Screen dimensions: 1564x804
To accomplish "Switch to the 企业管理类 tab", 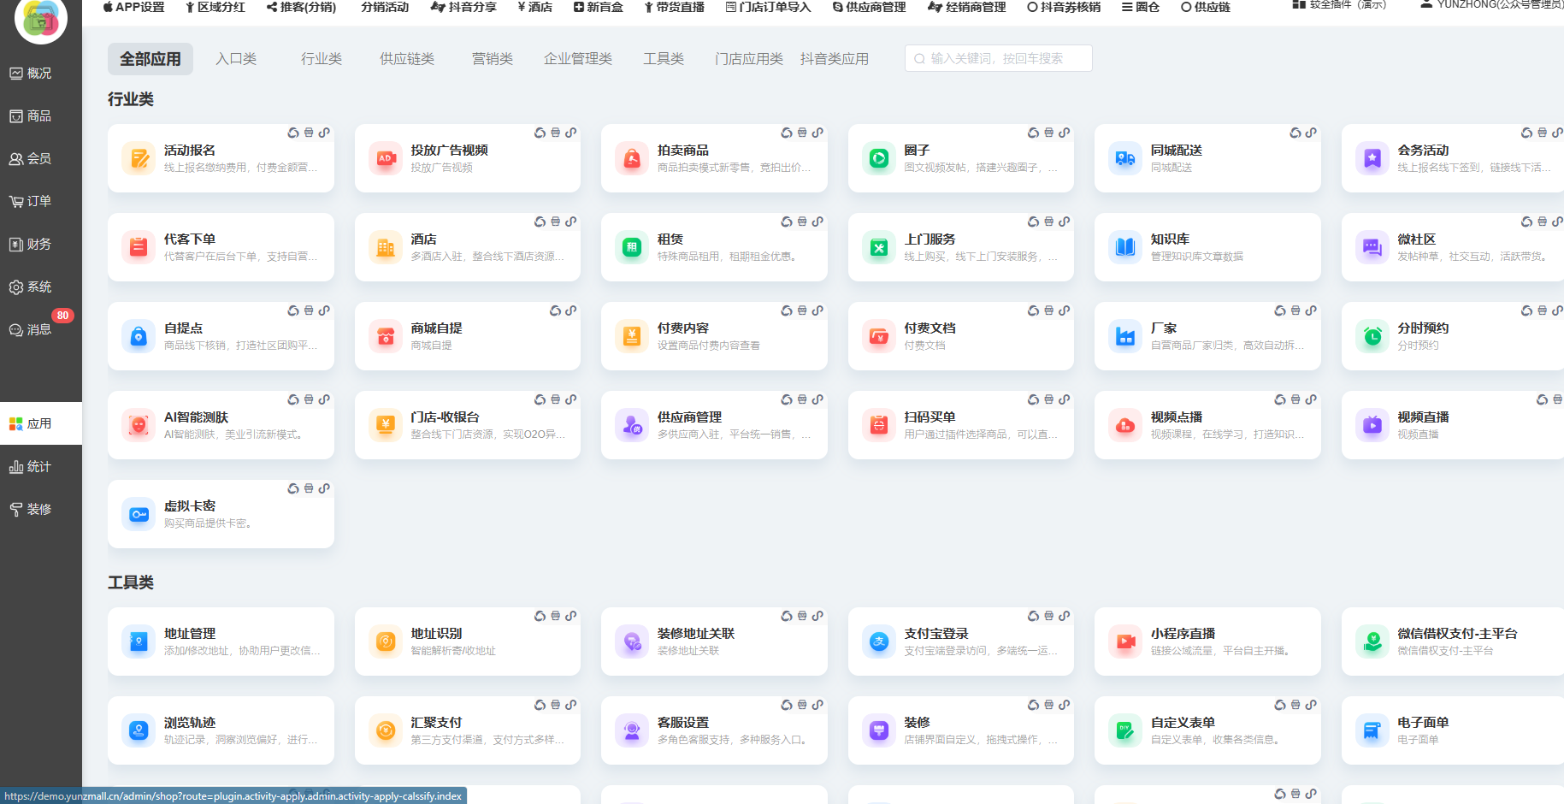I will (578, 59).
